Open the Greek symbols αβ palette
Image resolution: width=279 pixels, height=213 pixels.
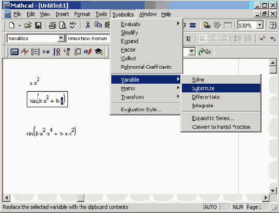coord(88,52)
